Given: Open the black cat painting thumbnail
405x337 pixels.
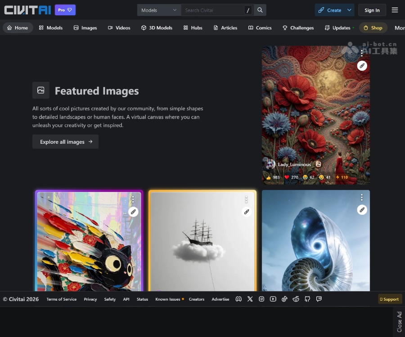Looking at the screenshot, I should tap(89, 241).
